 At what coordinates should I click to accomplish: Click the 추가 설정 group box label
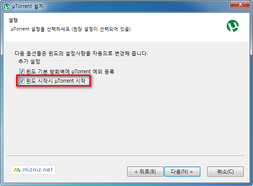29,61
